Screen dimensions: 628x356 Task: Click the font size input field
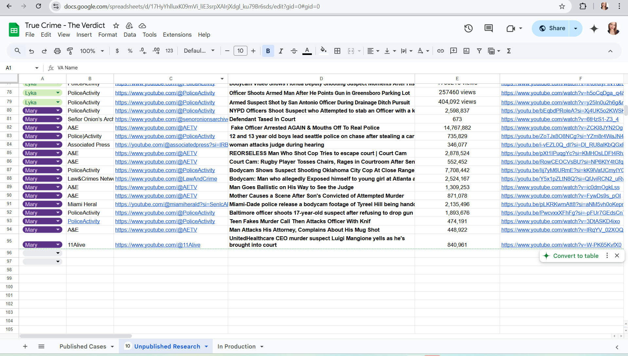point(240,51)
